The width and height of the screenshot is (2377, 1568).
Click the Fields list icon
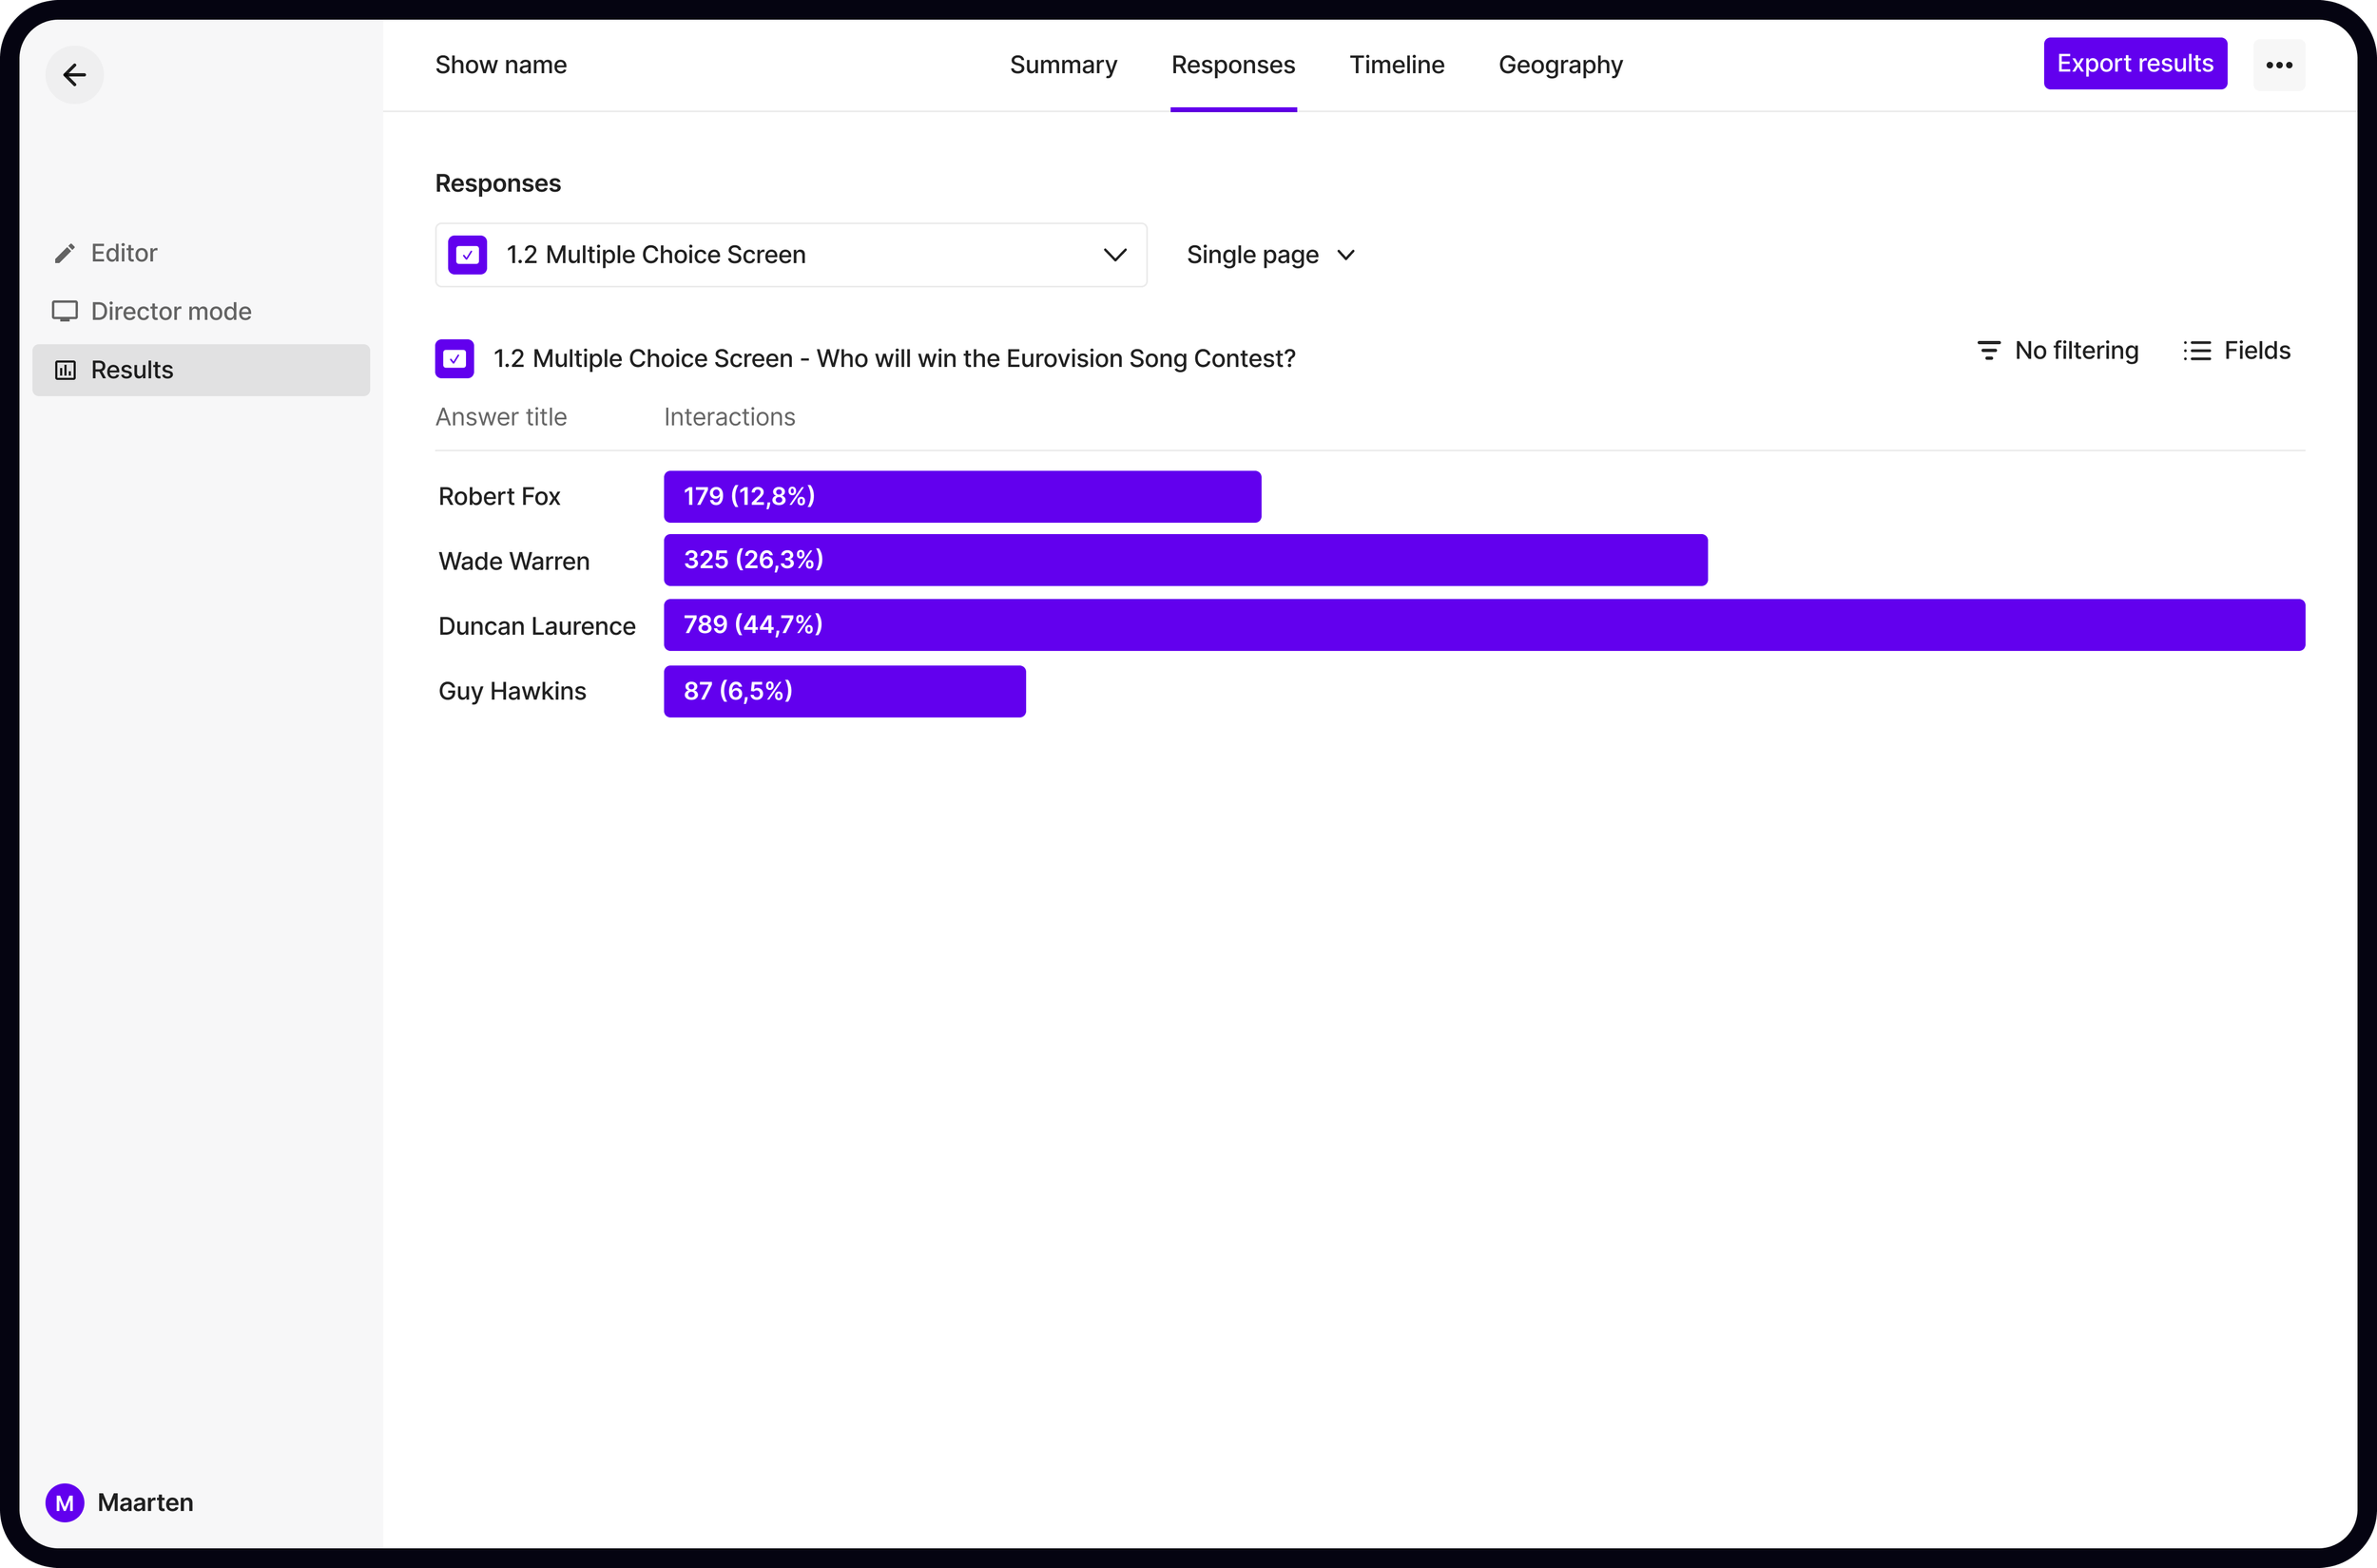click(2197, 351)
